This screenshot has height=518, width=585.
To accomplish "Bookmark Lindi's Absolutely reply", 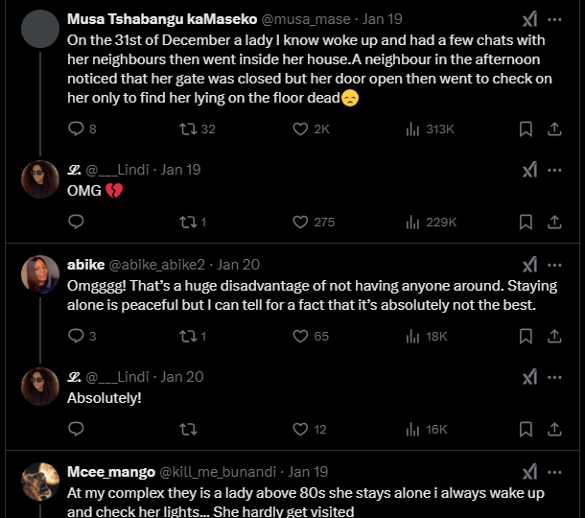I will pyautogui.click(x=526, y=429).
